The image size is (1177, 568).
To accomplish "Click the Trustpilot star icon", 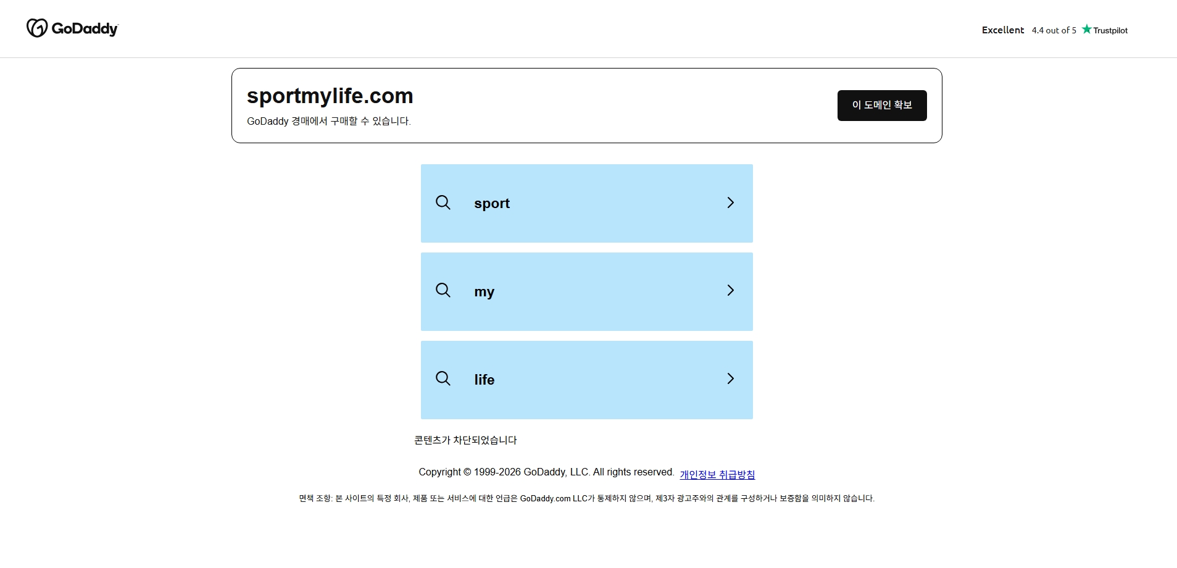I will [x=1086, y=29].
